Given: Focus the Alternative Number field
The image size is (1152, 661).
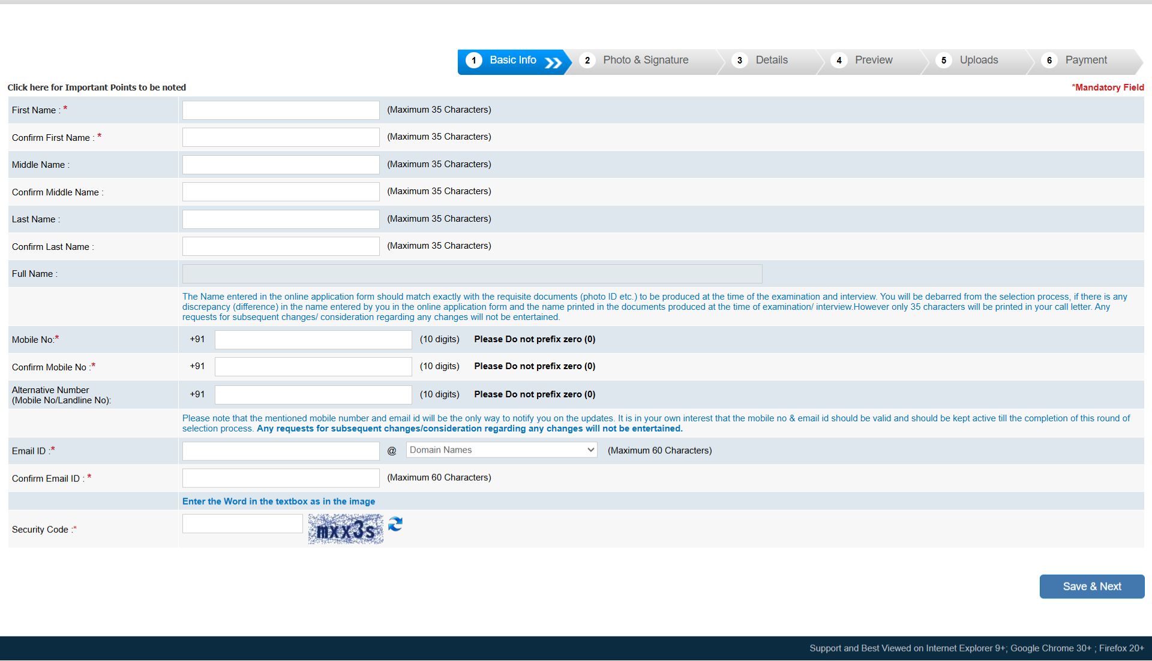Looking at the screenshot, I should (x=313, y=395).
